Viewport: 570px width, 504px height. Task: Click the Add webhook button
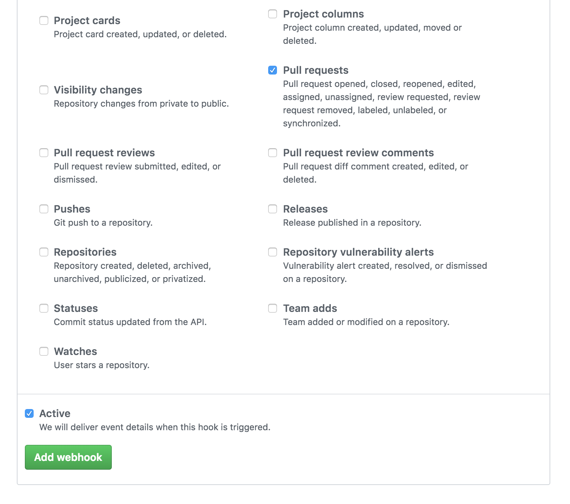[x=68, y=457]
